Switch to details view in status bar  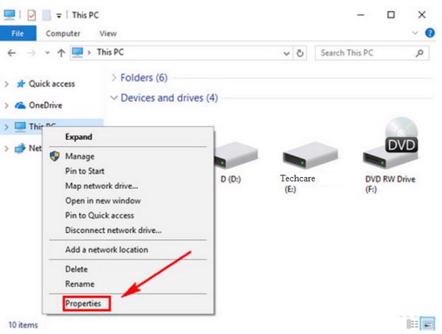413,324
